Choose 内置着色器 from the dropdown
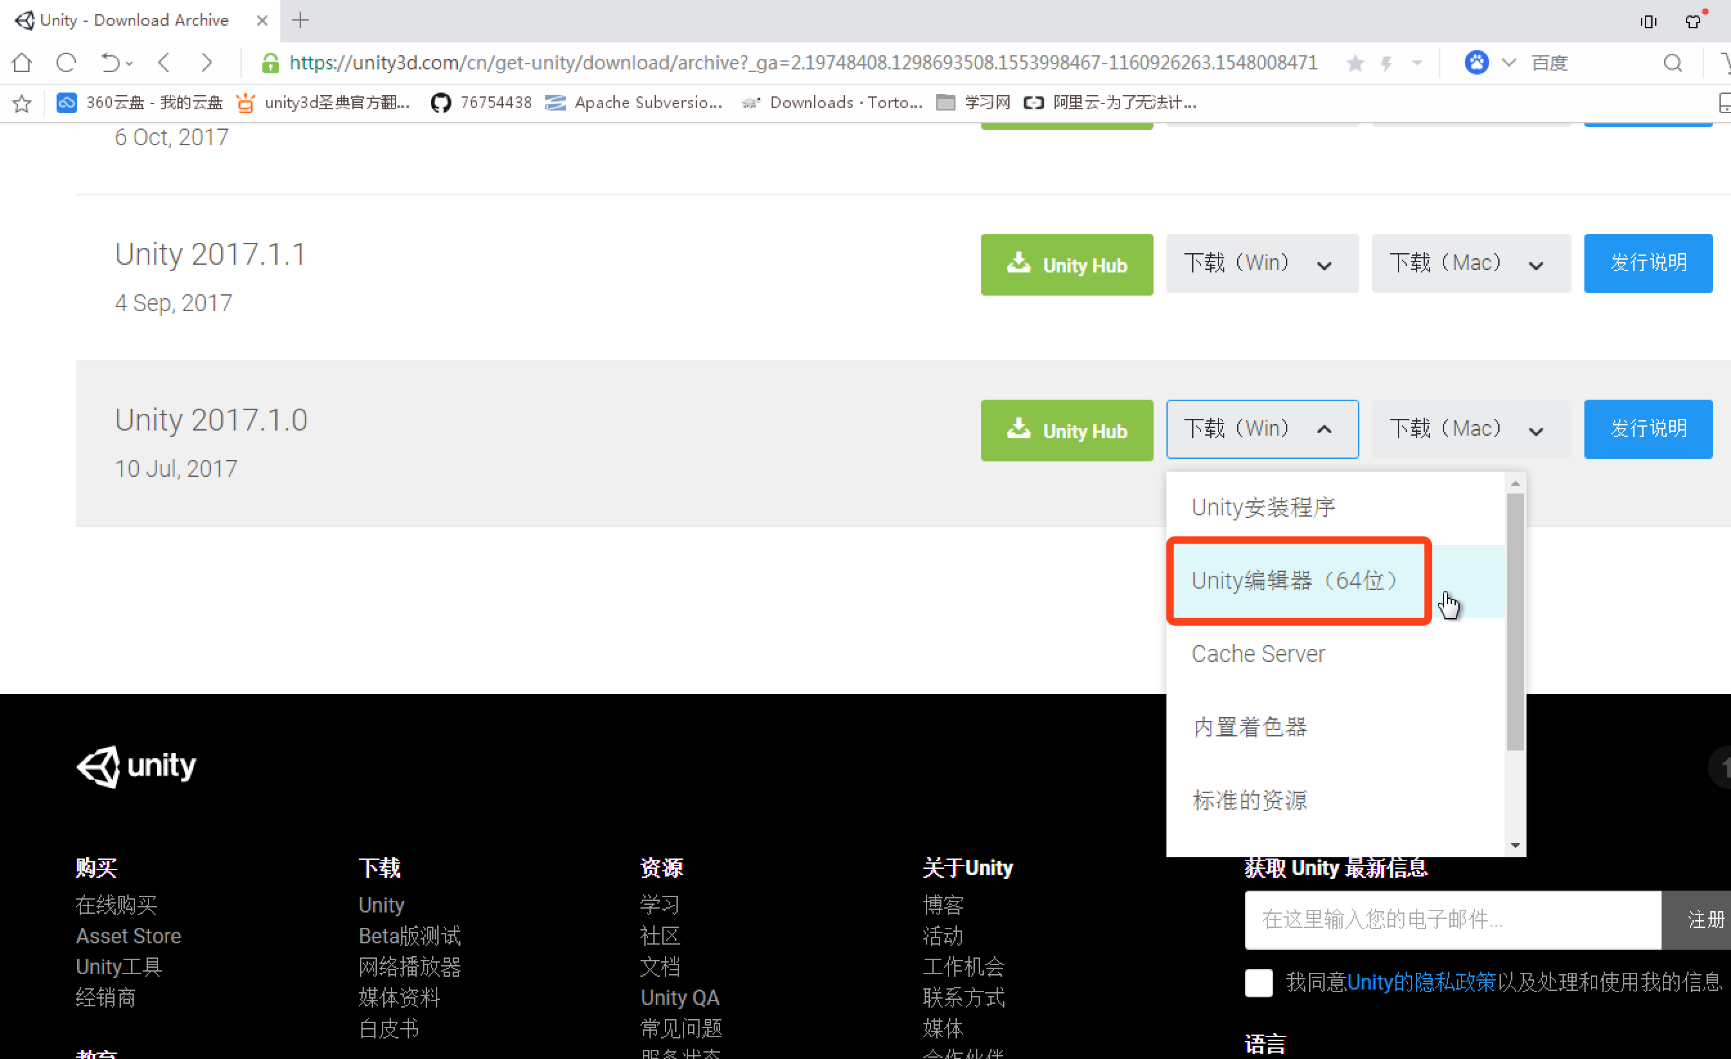1731x1059 pixels. pyautogui.click(x=1335, y=727)
